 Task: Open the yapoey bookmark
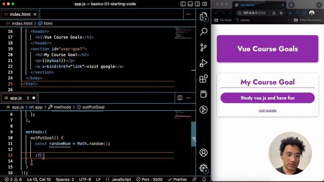point(242,20)
